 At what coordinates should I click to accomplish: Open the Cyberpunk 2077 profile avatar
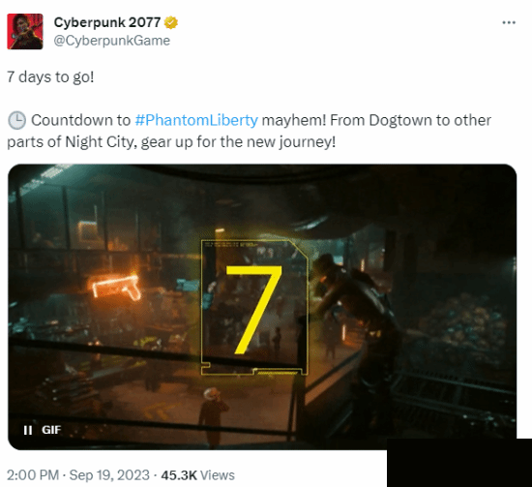coord(25,32)
